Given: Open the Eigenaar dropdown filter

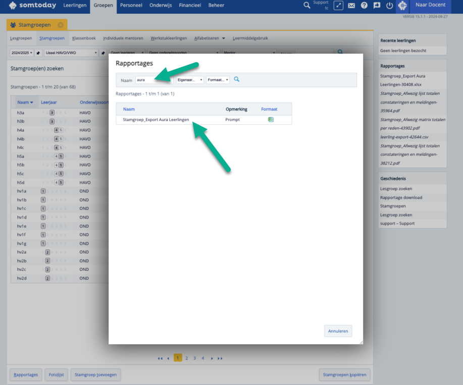Looking at the screenshot, I should coord(190,80).
